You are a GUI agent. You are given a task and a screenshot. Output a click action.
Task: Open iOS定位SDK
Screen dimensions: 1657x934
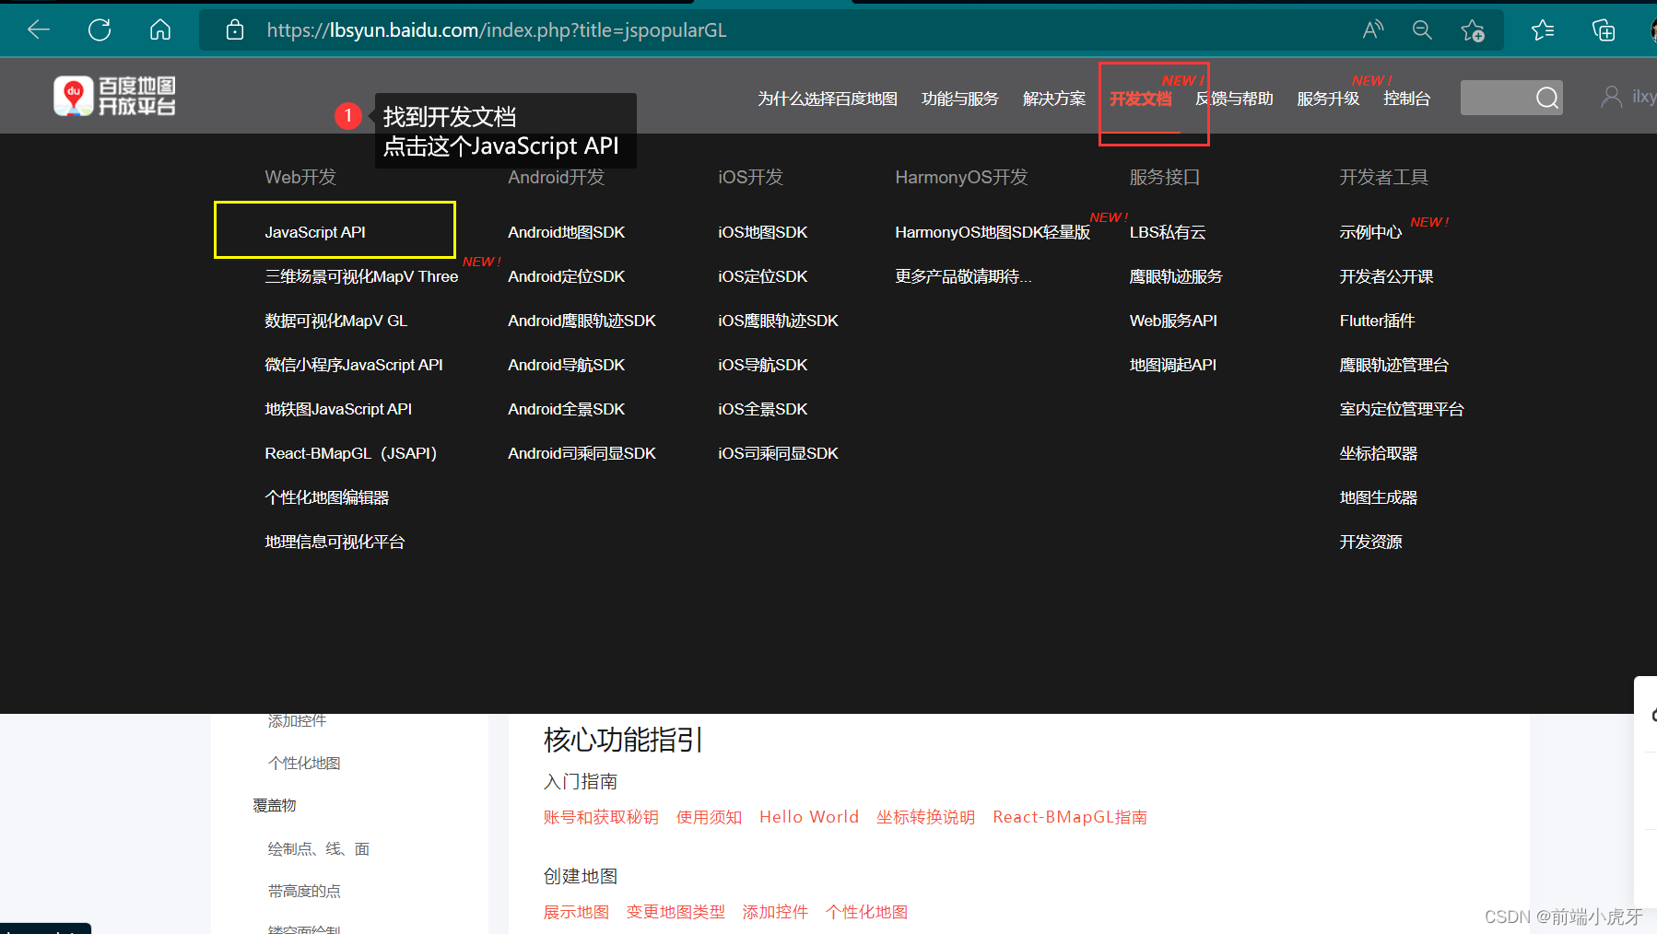pos(762,276)
